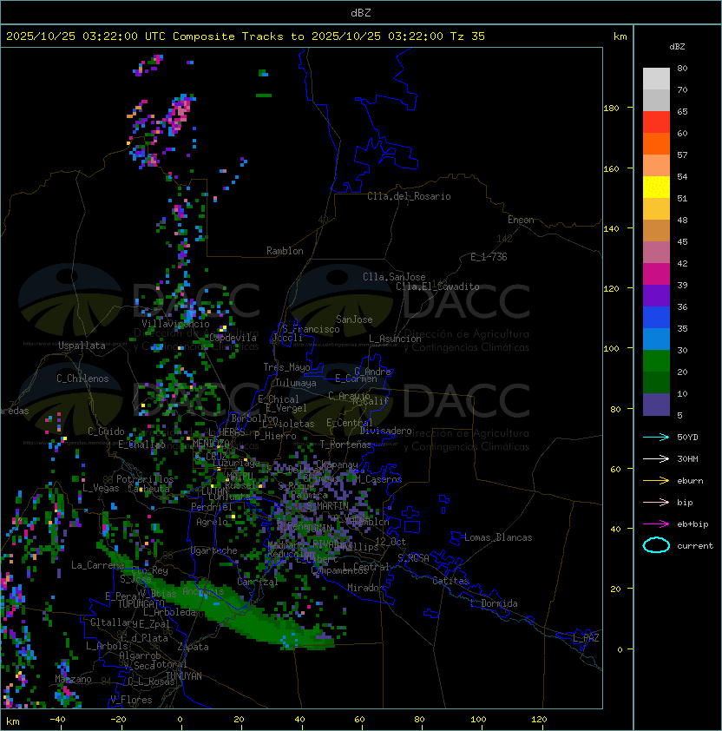
Task: Click the 'dBZ' title at the top
Action: (x=361, y=12)
